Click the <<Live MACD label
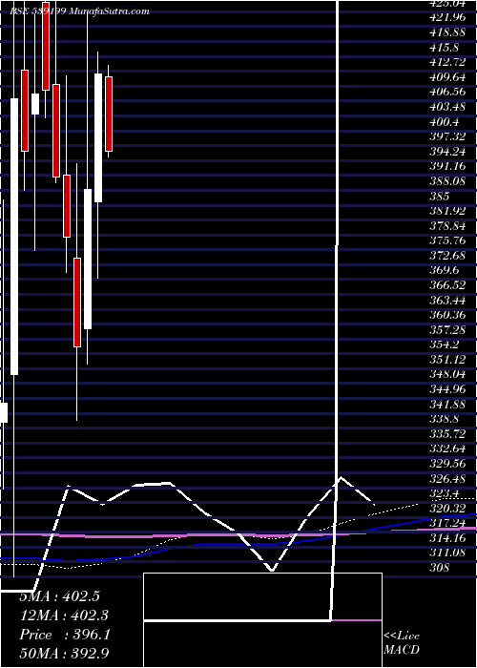The width and height of the screenshot is (477, 668). point(402,643)
